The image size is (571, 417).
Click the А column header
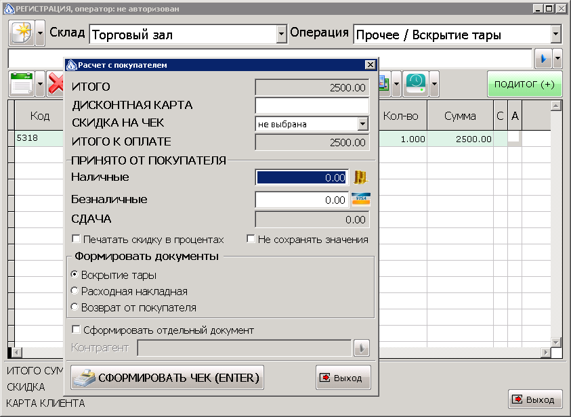coord(515,116)
